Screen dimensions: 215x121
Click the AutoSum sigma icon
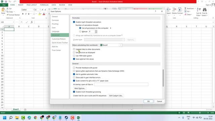[185, 8]
